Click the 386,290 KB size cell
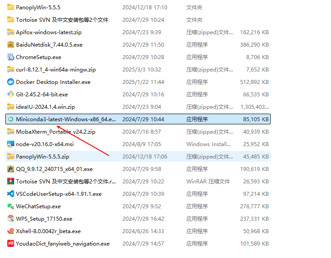This screenshot has width=331, height=258. click(254, 45)
